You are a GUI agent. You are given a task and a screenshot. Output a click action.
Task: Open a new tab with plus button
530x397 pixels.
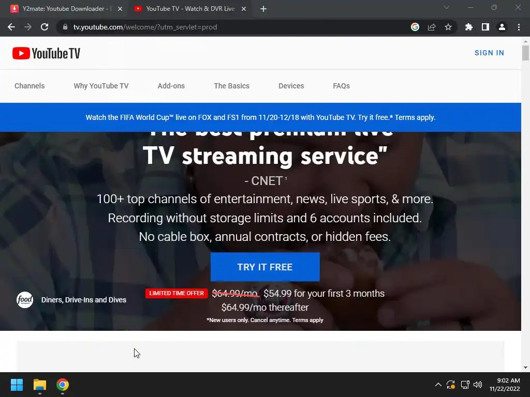click(263, 9)
